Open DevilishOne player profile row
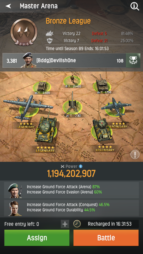This screenshot has height=254, width=143. (71, 61)
